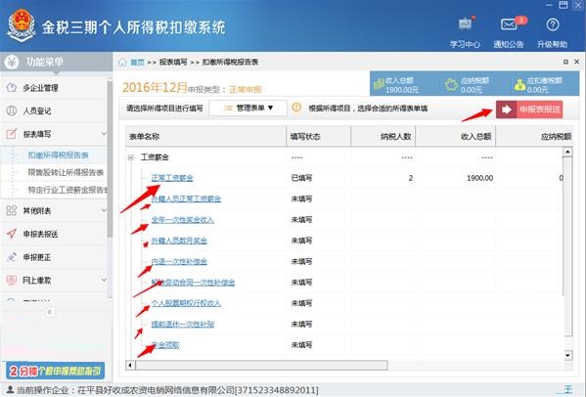Screen dimensions: 586x397
Task: Open the 解除劳动合同一次性补偿金 form link
Action: (x=193, y=283)
